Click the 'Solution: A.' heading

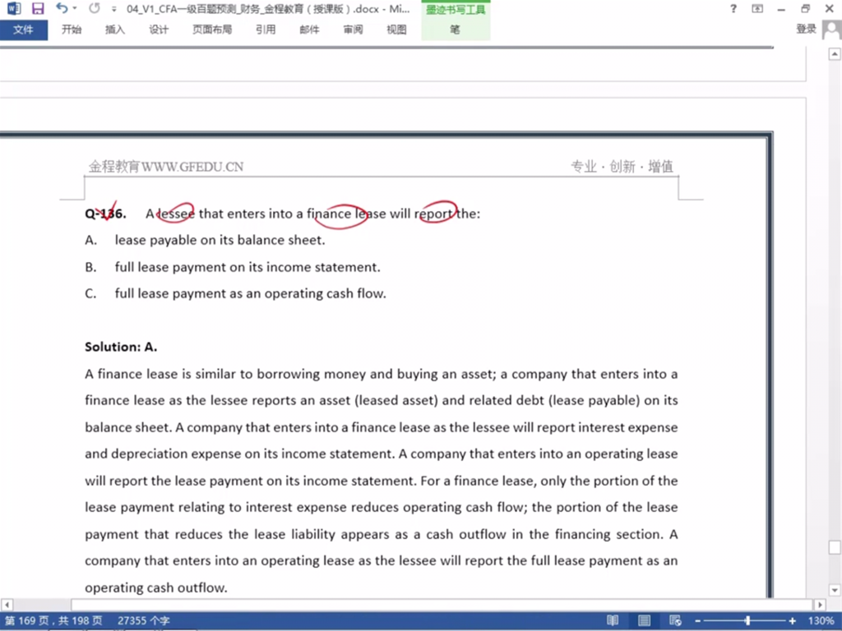(x=121, y=348)
